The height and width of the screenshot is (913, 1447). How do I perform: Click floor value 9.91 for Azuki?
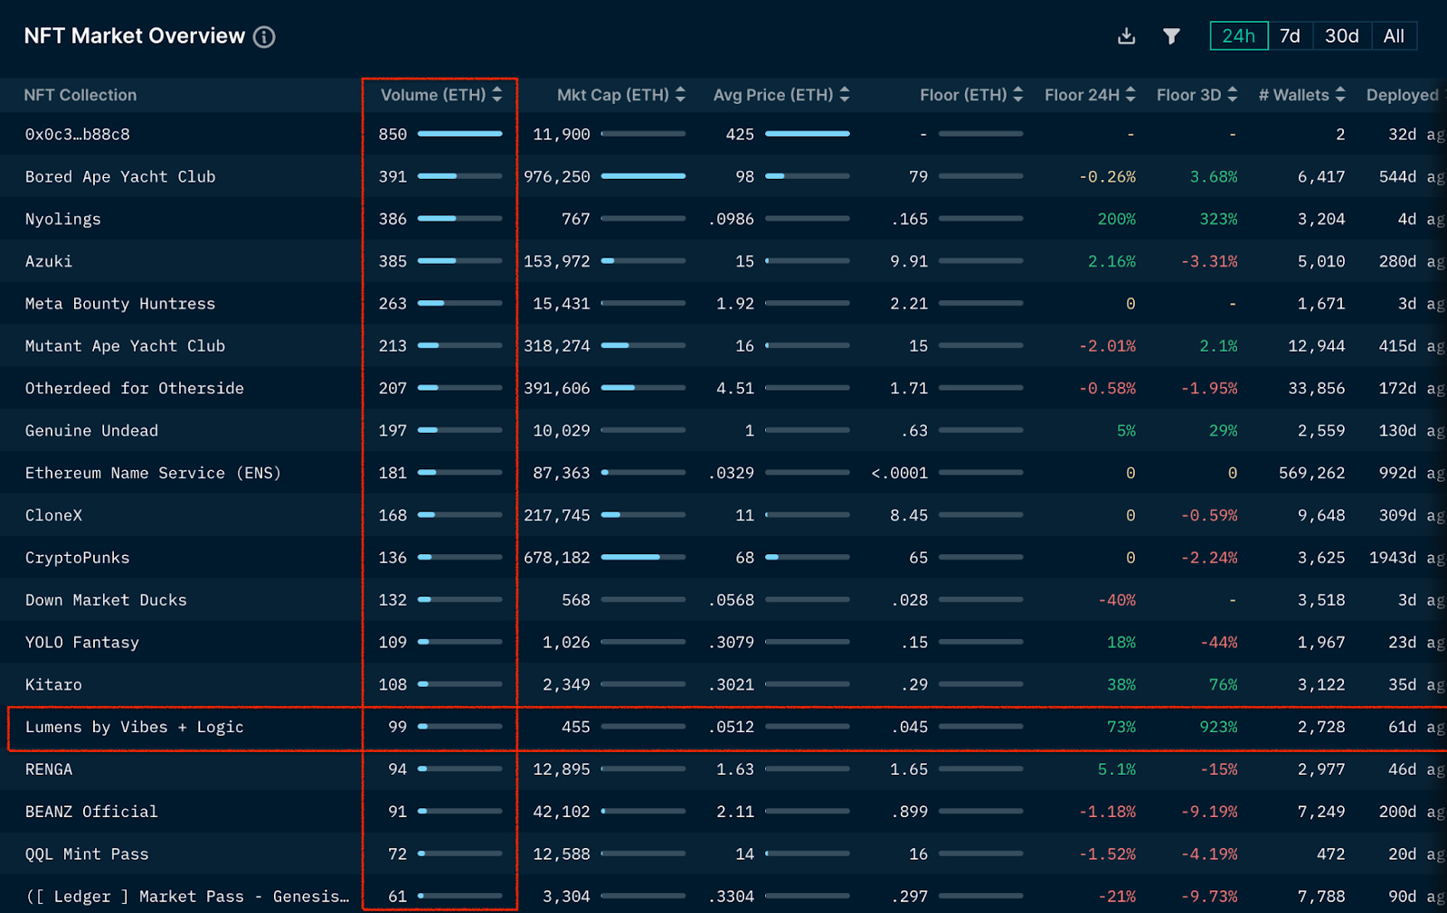point(909,261)
